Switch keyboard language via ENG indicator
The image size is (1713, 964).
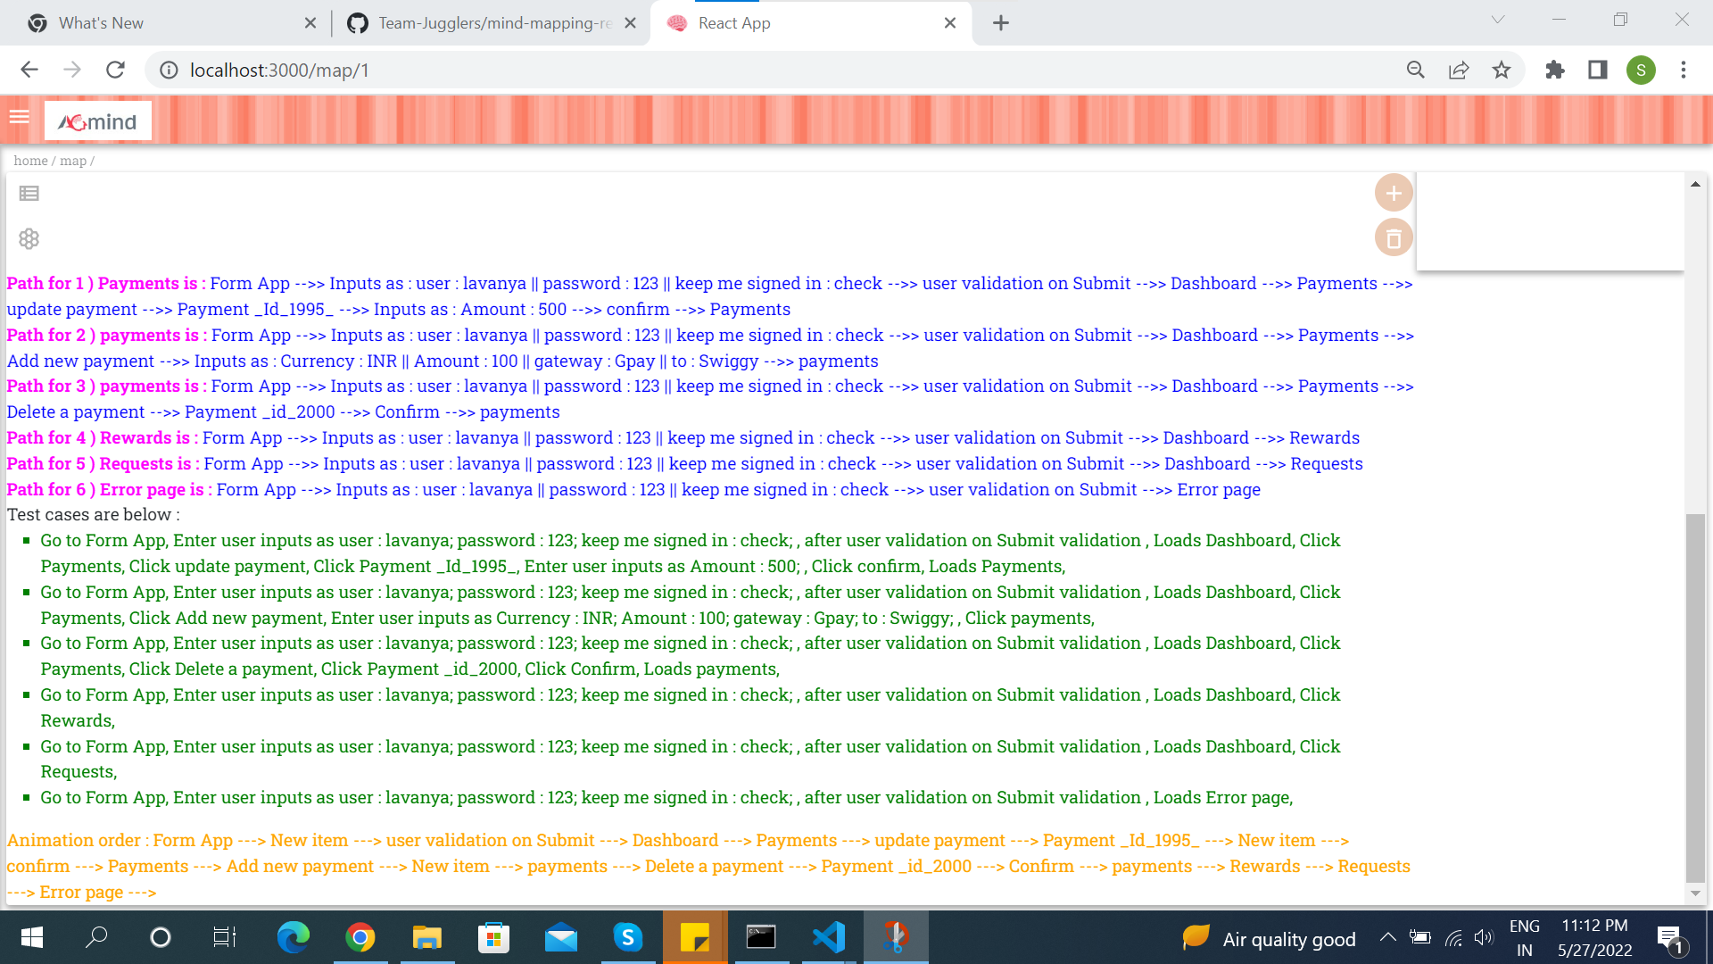tap(1524, 936)
